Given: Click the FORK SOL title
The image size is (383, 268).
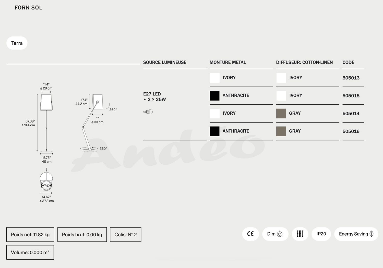Looking at the screenshot, I should click(x=28, y=8).
